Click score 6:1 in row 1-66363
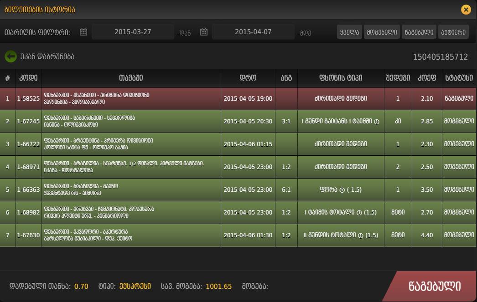This screenshot has height=302, width=477. (x=286, y=189)
